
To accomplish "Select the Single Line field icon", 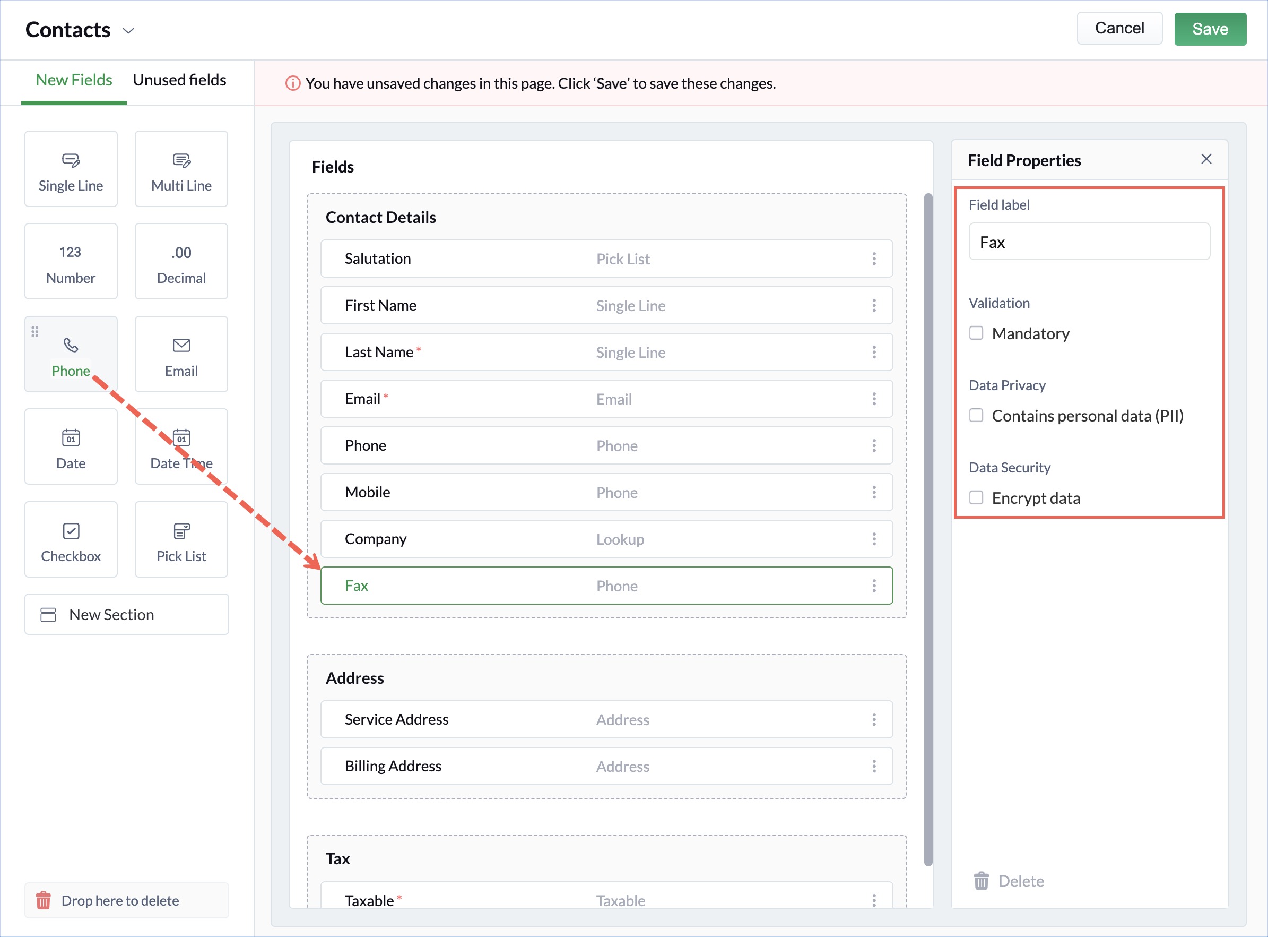I will (x=71, y=160).
